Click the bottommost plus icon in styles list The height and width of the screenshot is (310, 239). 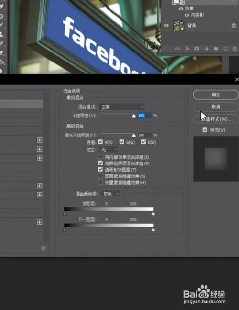[40, 222]
